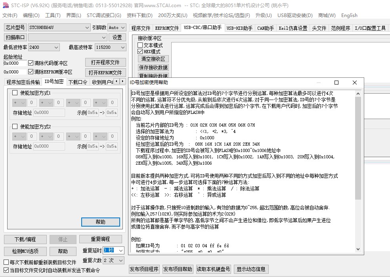Click 读取本机硬盘号 button
The width and height of the screenshot is (390, 277).
point(213,269)
